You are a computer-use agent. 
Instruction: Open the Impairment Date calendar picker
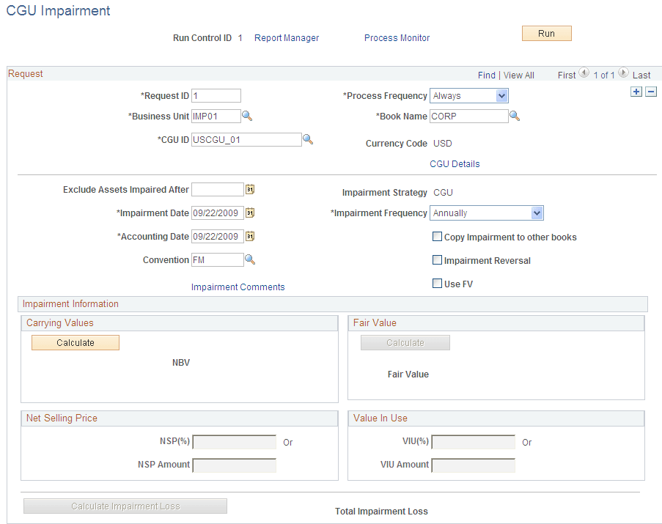(x=249, y=213)
